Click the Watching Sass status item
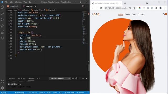168x94 pixels. [20, 92]
